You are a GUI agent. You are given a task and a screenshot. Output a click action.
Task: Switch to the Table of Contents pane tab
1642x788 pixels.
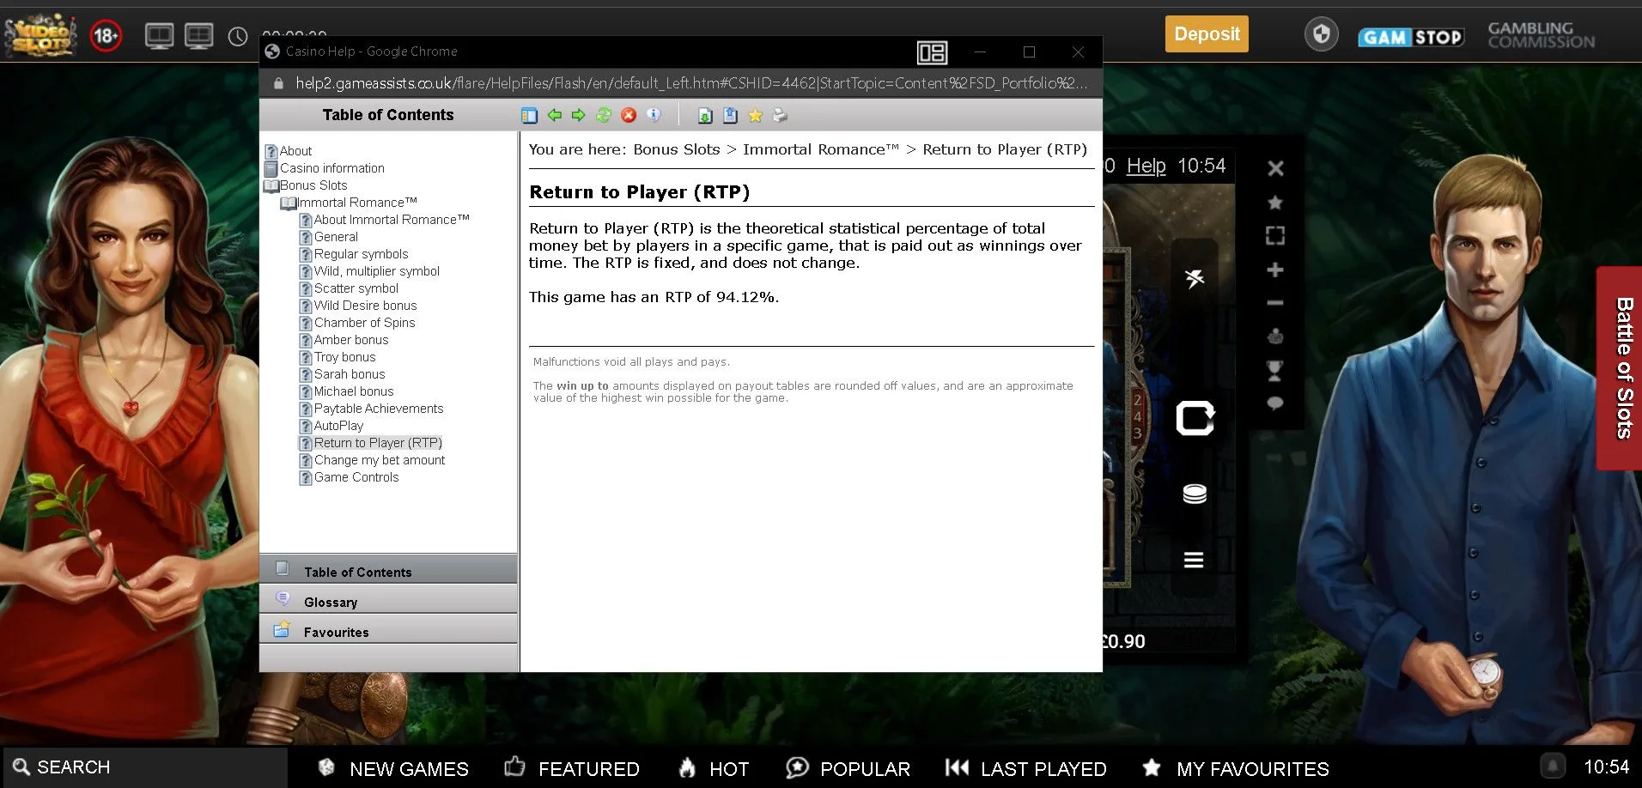[x=388, y=570]
